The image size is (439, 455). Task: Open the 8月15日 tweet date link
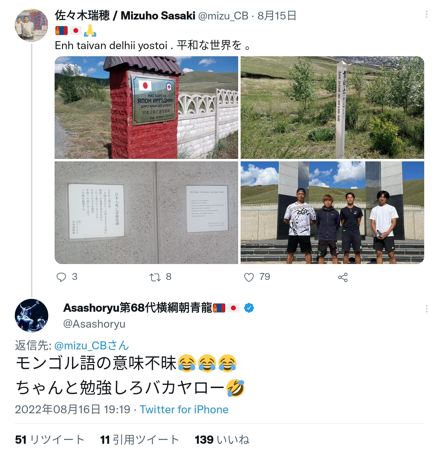277,16
